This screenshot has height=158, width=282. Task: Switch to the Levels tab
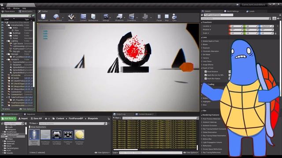click(250, 11)
